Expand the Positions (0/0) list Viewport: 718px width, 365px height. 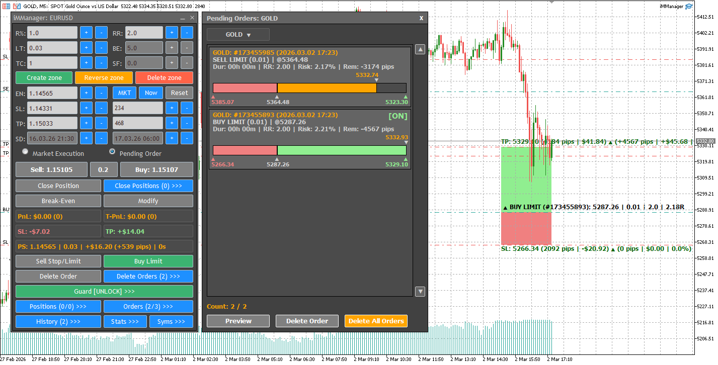[58, 307]
